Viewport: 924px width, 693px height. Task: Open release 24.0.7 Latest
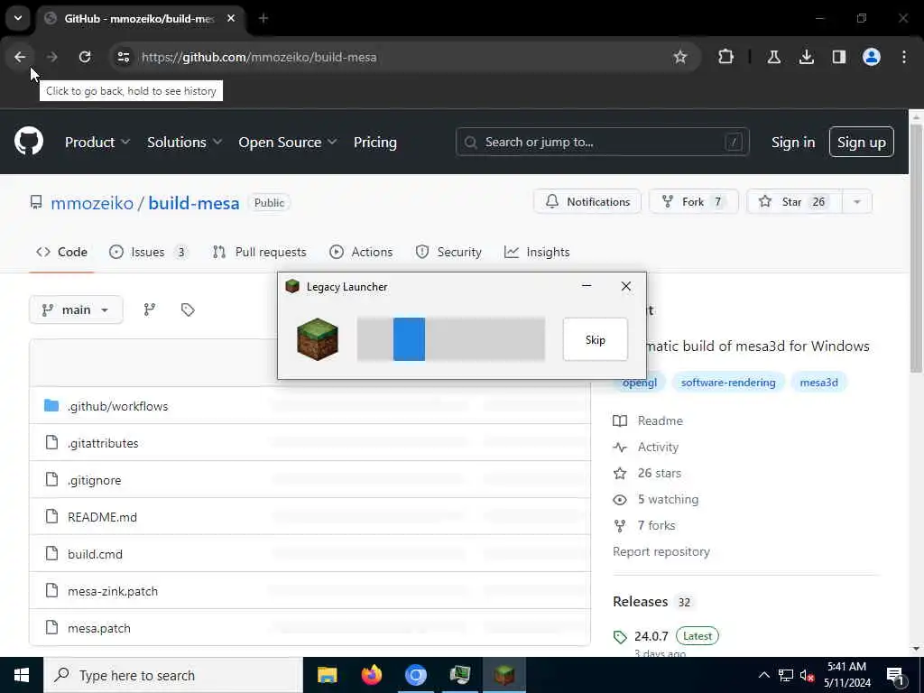[676, 636]
